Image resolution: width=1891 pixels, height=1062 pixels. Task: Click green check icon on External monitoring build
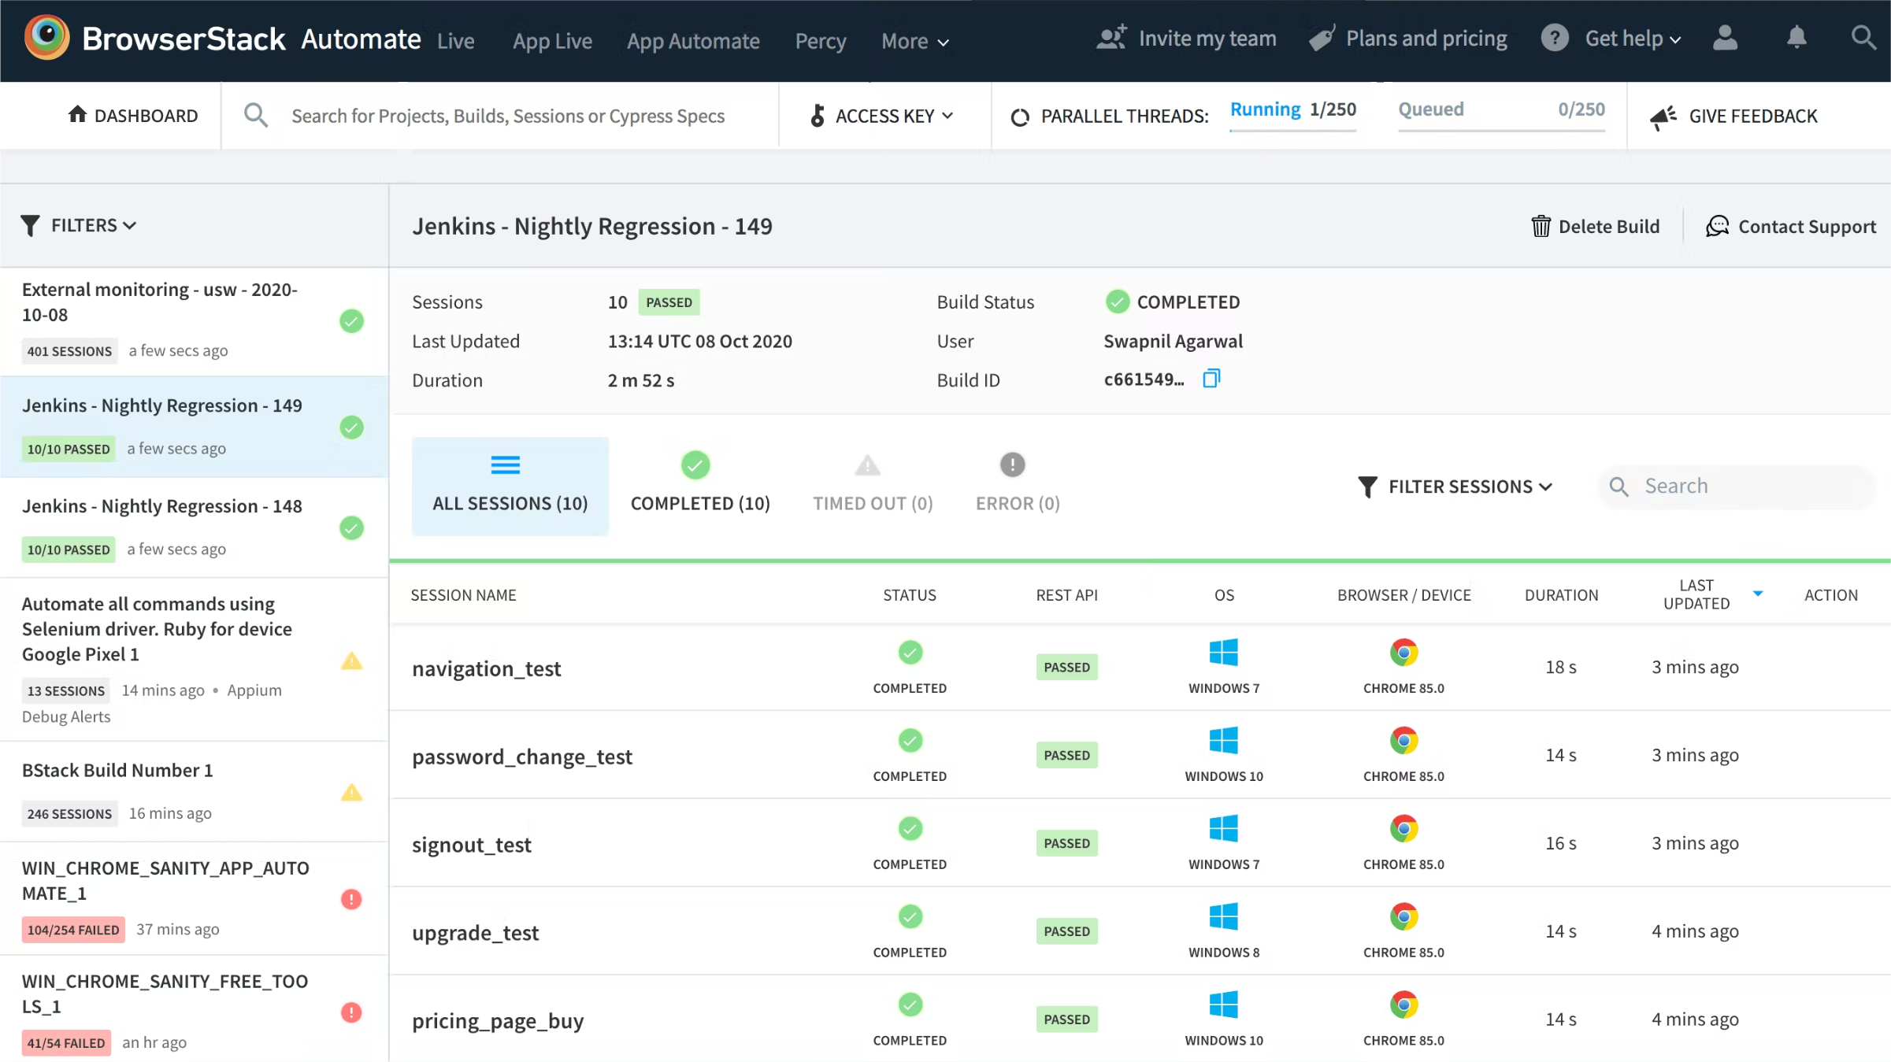coord(351,321)
